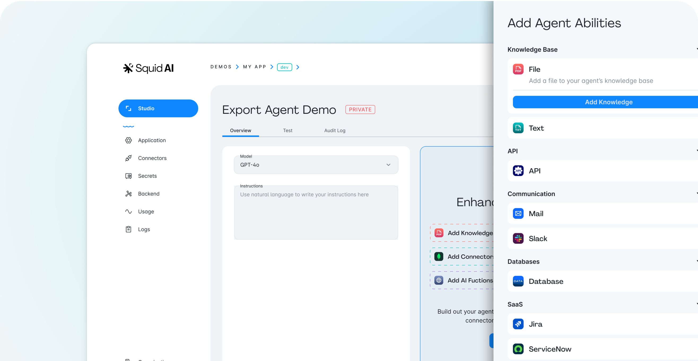This screenshot has width=698, height=361.
Task: Choose the Mail communication ability
Action: [x=536, y=214]
